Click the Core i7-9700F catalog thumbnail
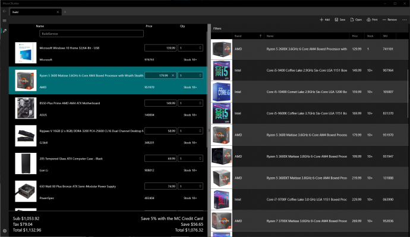The image size is (410, 237). pos(222,200)
